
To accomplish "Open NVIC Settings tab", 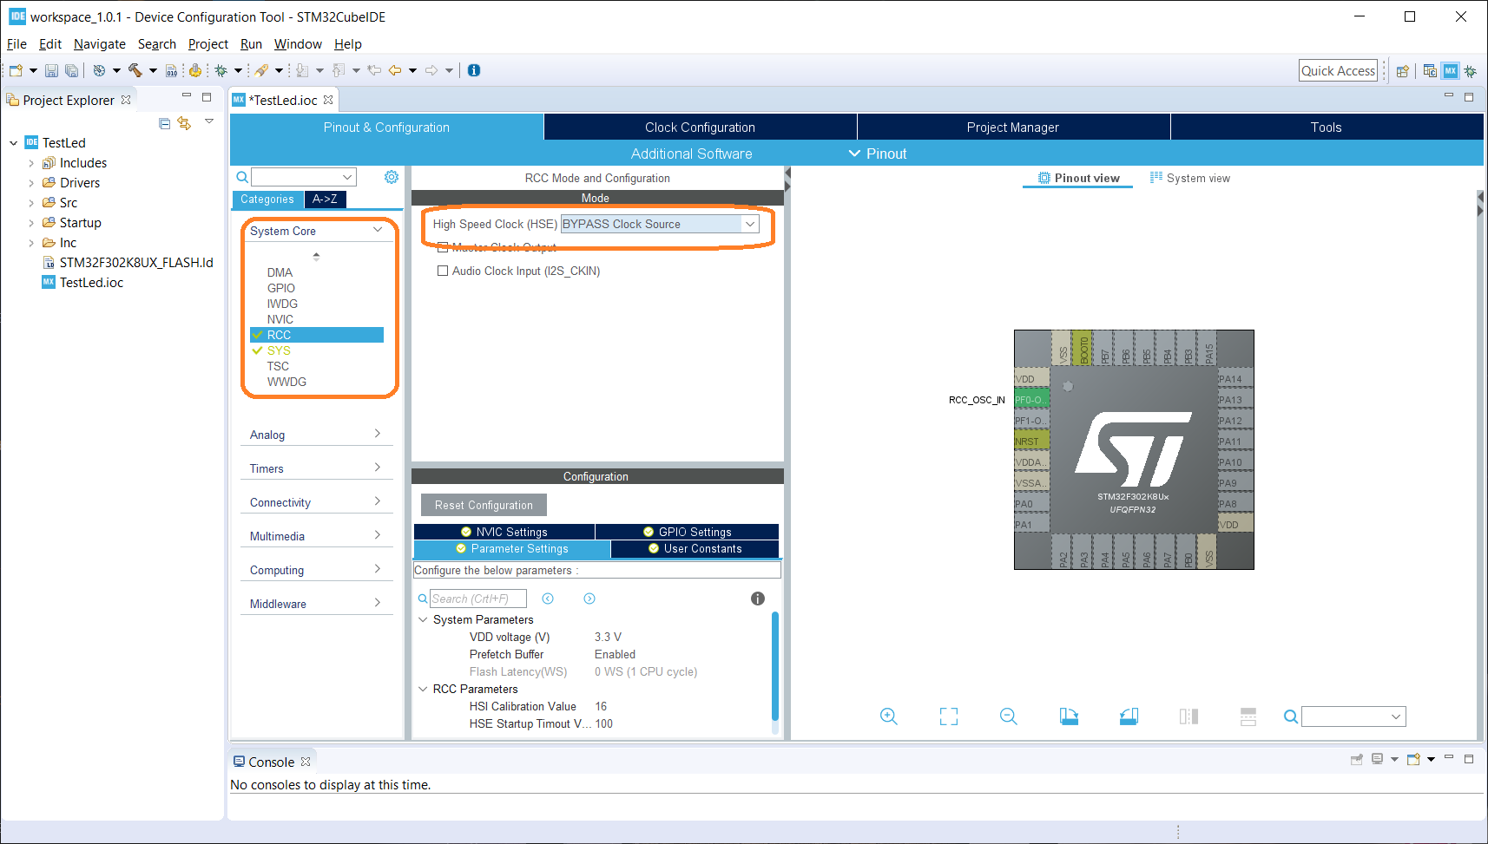I will tap(504, 532).
